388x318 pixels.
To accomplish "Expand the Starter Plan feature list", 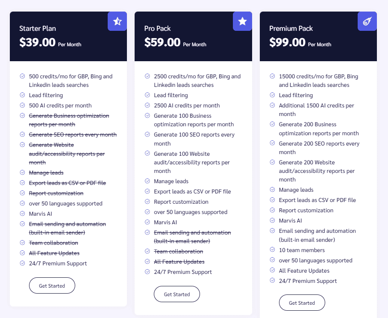I will tap(68, 171).
